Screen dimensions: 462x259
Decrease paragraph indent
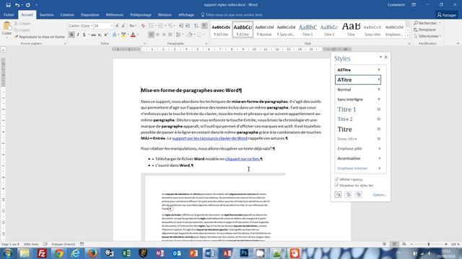[x=181, y=26]
